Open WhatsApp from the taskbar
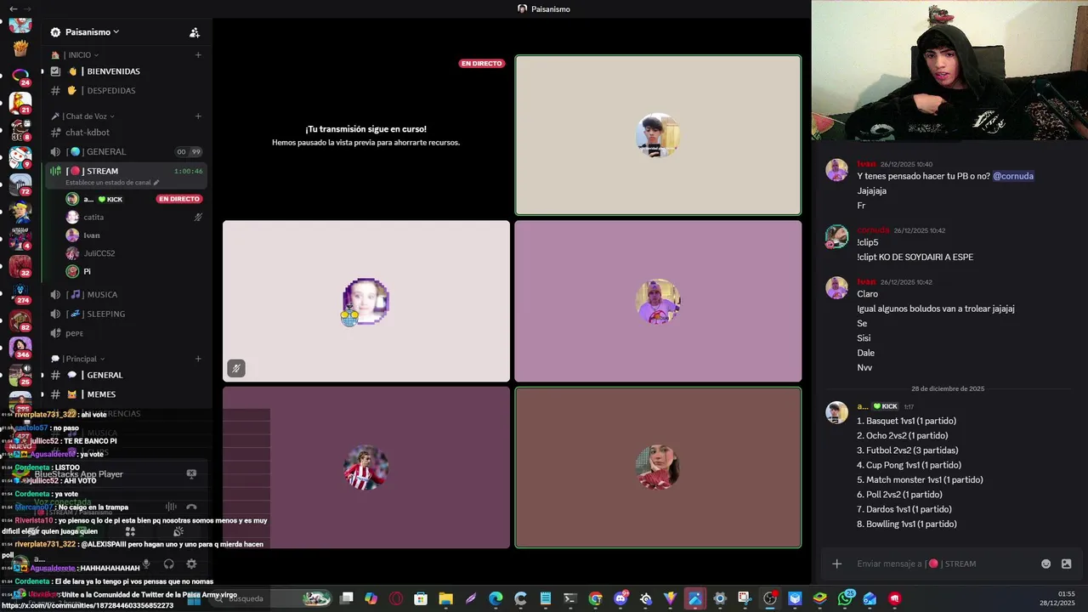 [845, 598]
